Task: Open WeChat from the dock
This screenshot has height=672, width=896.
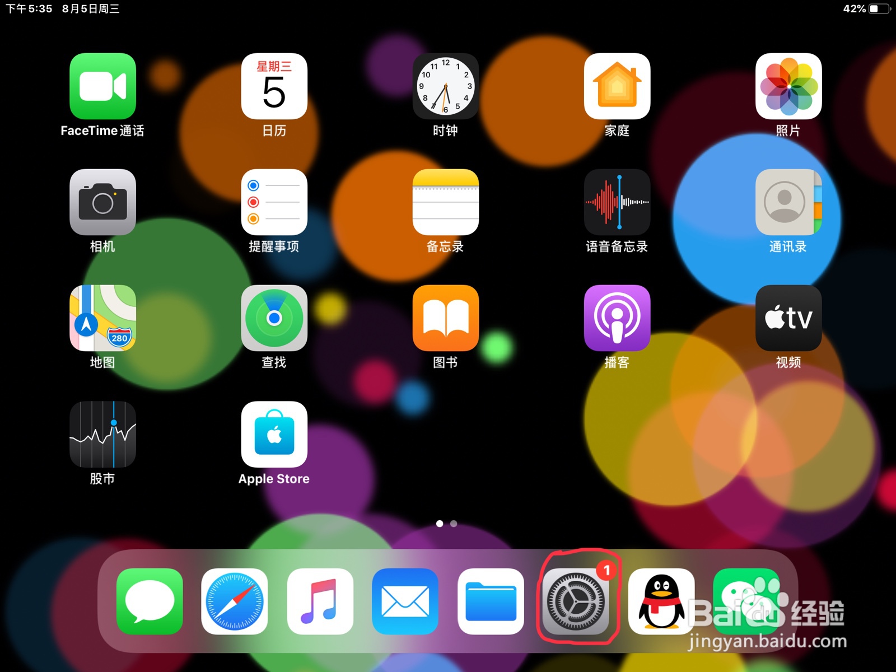Action: point(746,601)
